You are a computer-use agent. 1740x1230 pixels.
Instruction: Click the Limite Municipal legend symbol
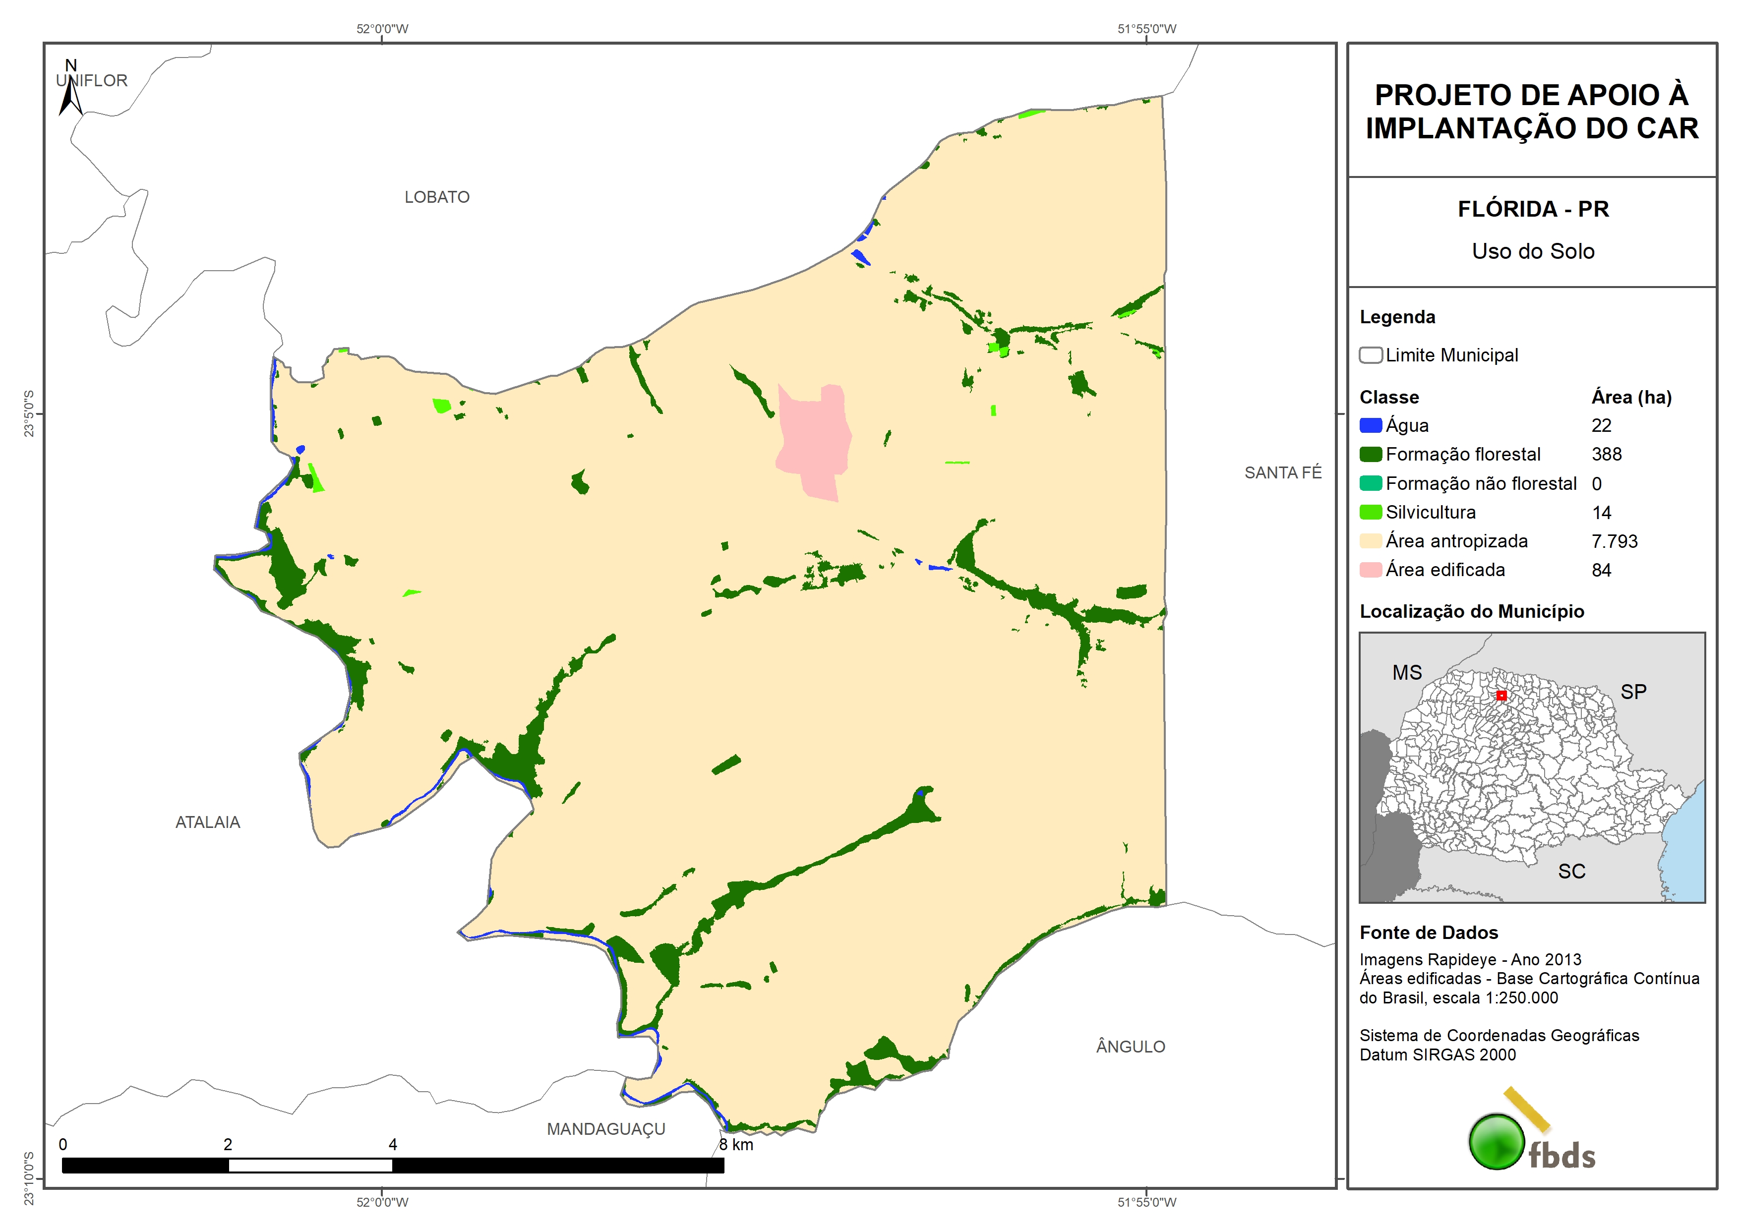coord(1370,355)
